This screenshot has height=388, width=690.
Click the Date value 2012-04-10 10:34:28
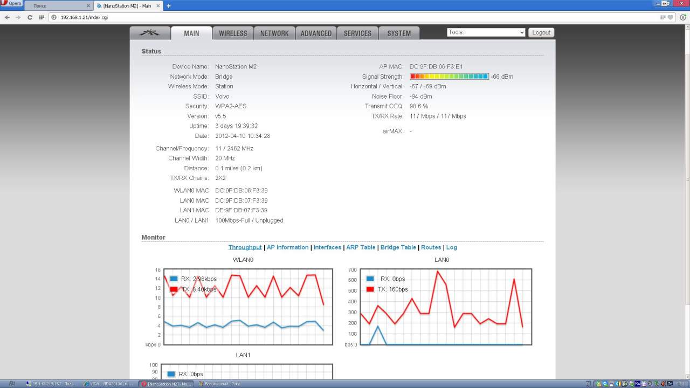point(243,136)
